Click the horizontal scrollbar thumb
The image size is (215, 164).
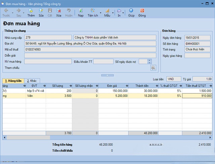[x=28, y=137]
